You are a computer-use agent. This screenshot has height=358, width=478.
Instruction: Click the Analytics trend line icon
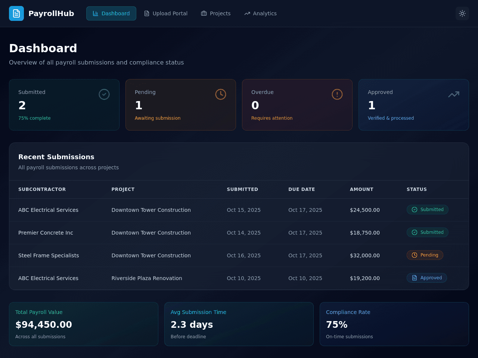(x=247, y=13)
